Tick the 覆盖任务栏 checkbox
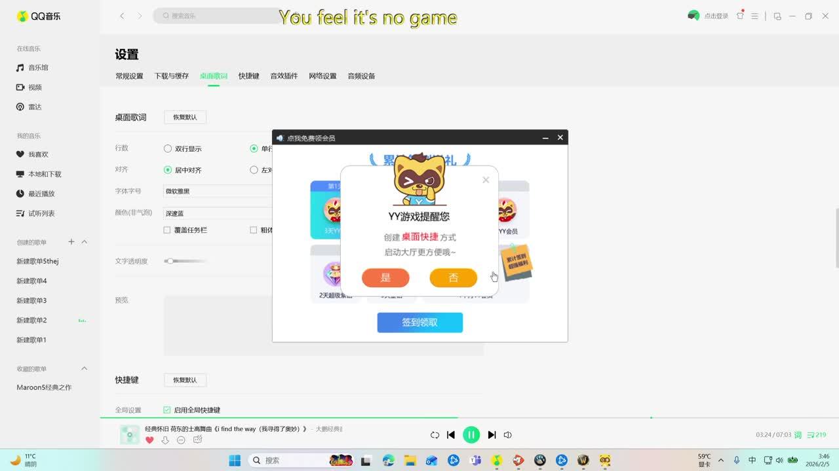Screen dimensions: 839x471 coord(167,230)
